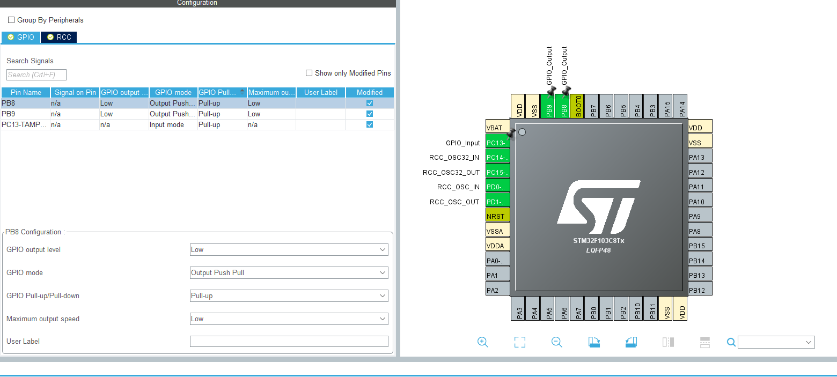Zoom out of the pinout view
Viewport: 837px width, 377px height.
click(x=556, y=342)
